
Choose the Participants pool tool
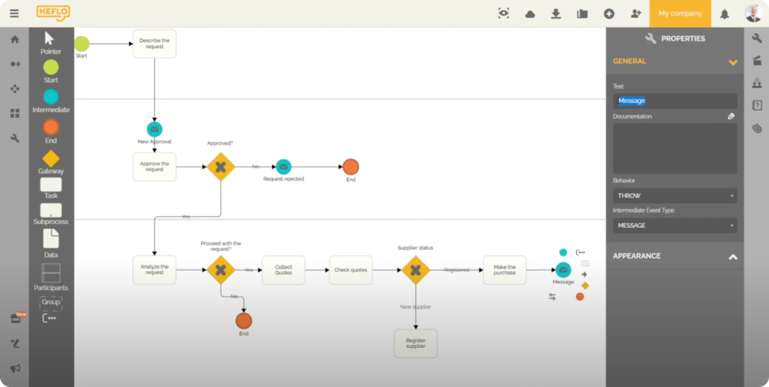pyautogui.click(x=50, y=273)
